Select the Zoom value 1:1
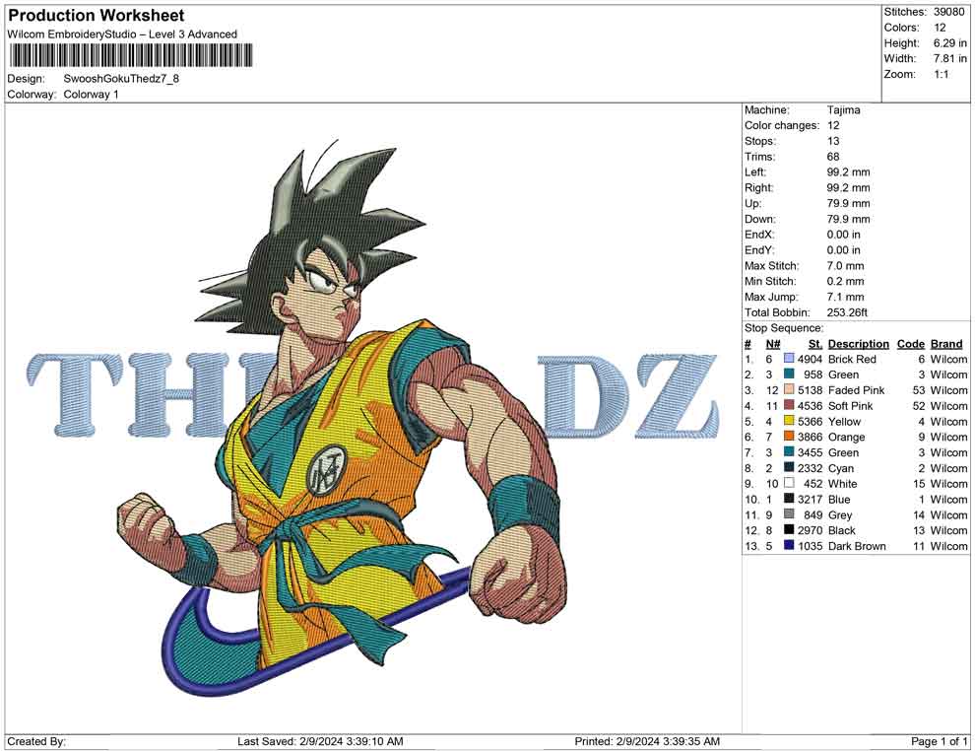The height and width of the screenshot is (751, 975). 942,74
